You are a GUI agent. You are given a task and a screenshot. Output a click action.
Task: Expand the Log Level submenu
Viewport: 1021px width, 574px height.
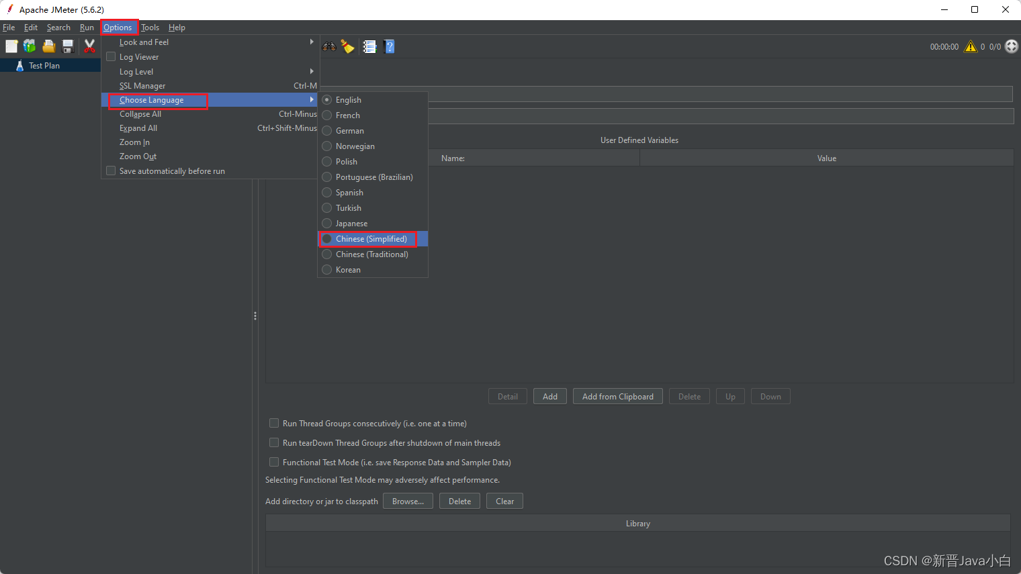point(210,72)
